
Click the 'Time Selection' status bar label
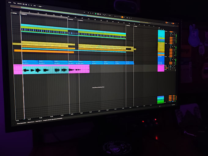point(21,123)
